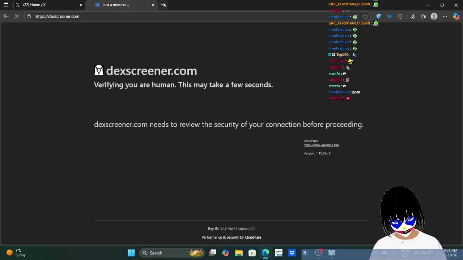The height and width of the screenshot is (260, 463).
Task: Open Dropbox from taskbar
Action: click(292, 253)
